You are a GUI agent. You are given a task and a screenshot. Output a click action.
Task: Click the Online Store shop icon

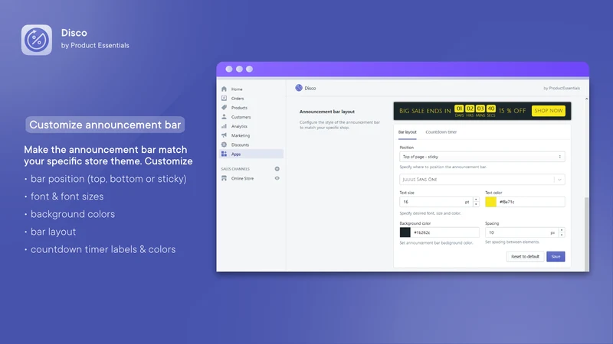pyautogui.click(x=224, y=178)
